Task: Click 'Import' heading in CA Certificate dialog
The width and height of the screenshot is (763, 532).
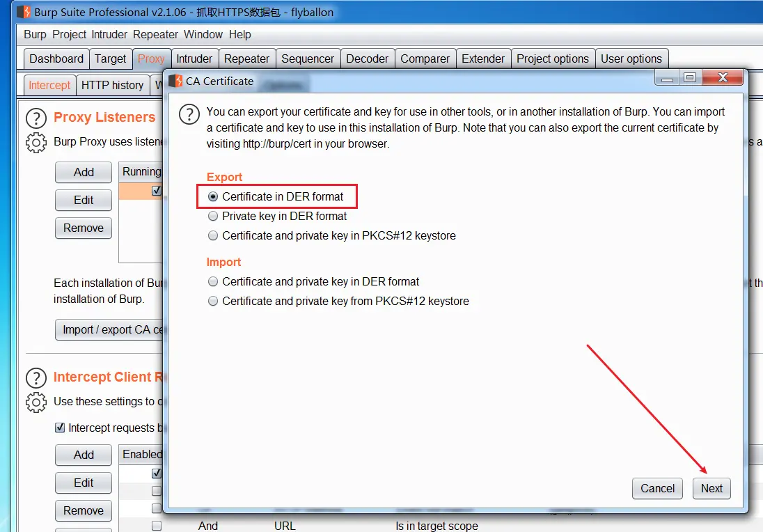Action: 223,263
